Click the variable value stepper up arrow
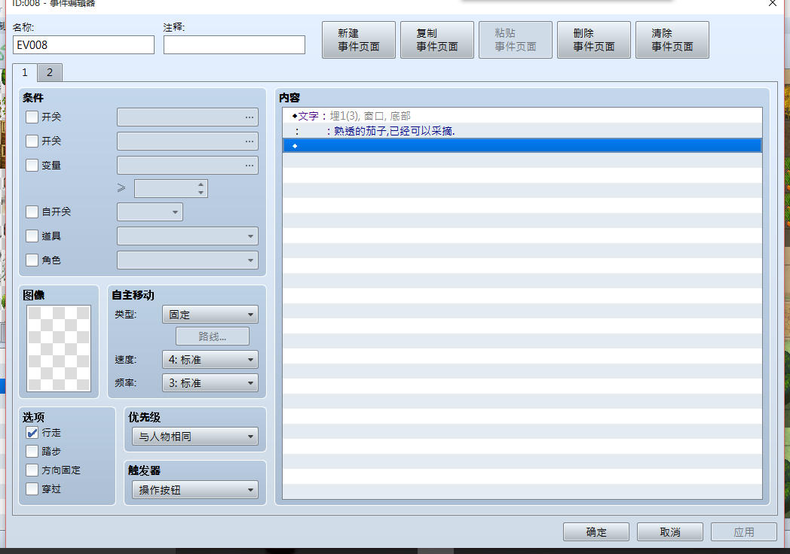This screenshot has width=790, height=554. tap(201, 184)
